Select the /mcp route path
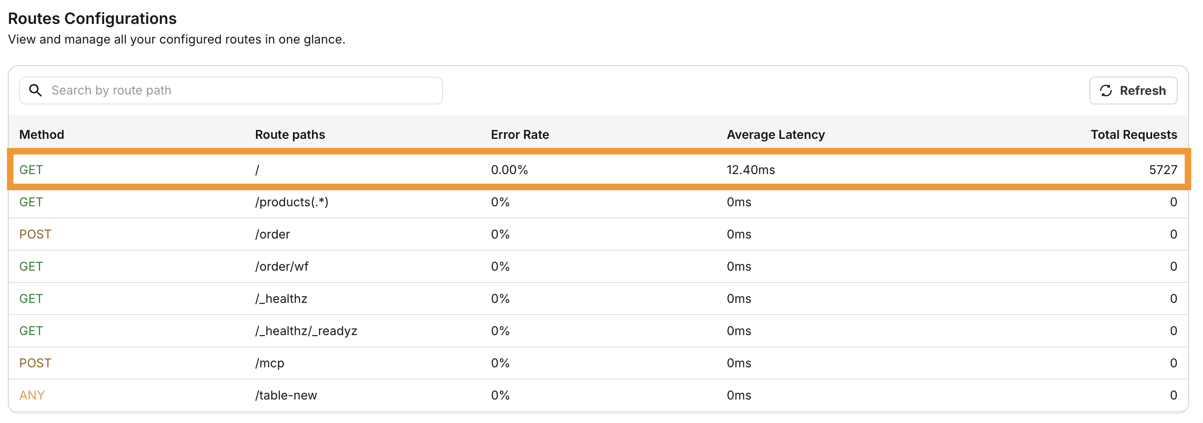 click(269, 363)
